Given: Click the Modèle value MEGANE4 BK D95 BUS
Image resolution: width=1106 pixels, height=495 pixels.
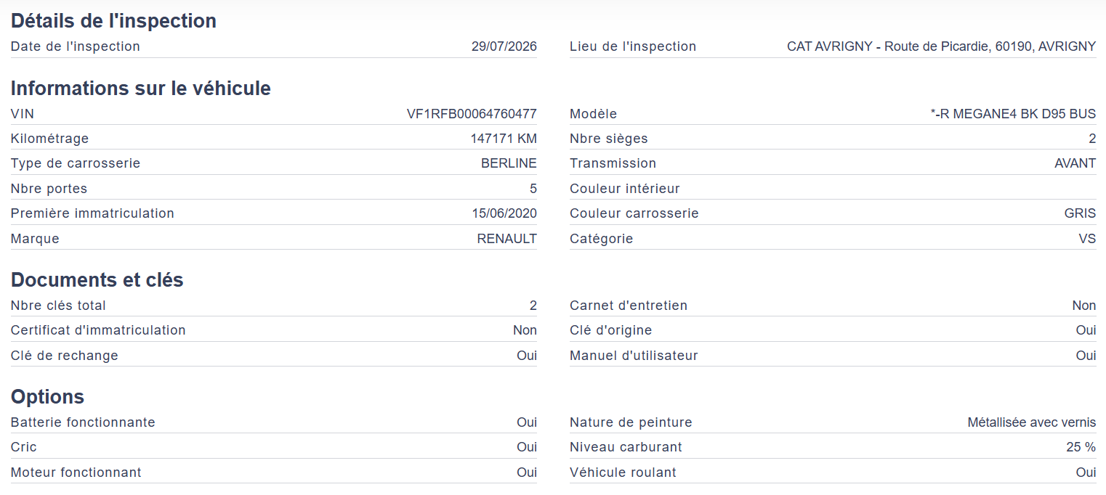Looking at the screenshot, I should [1013, 114].
